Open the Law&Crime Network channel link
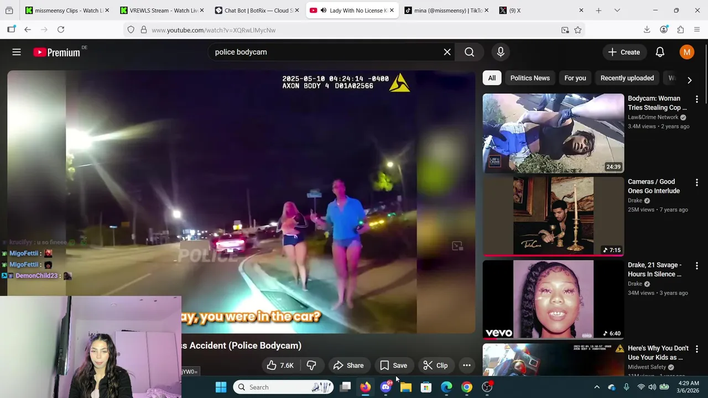The width and height of the screenshot is (708, 398). 653,117
